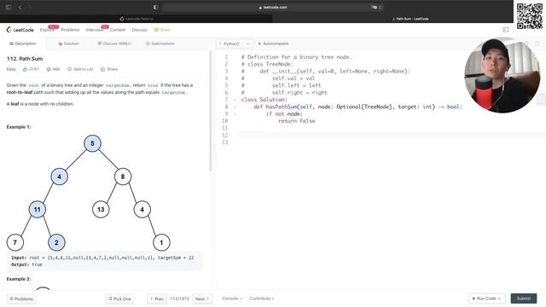This screenshot has height=307, width=546.
Task: Click the reload icon in address bar
Action: point(380,8)
